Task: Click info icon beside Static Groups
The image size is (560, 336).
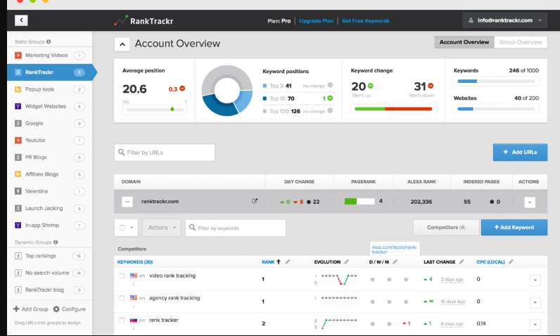Action: point(49,41)
